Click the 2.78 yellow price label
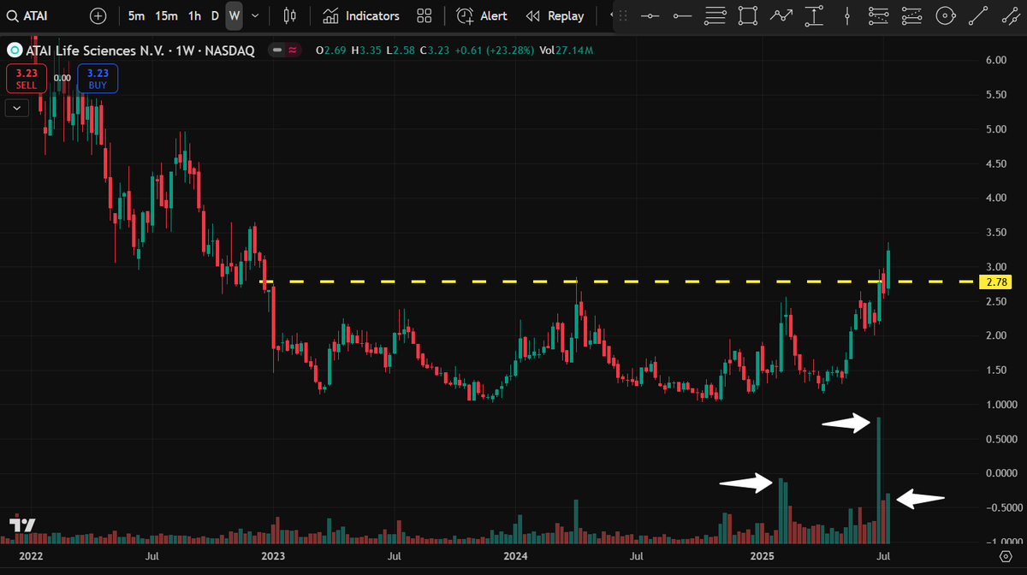 click(994, 282)
